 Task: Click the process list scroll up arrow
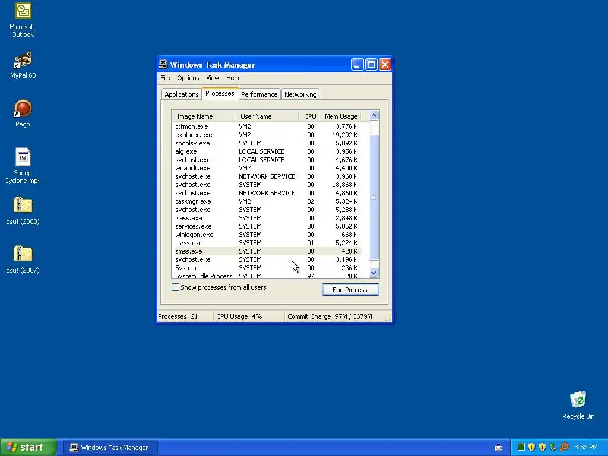(374, 116)
